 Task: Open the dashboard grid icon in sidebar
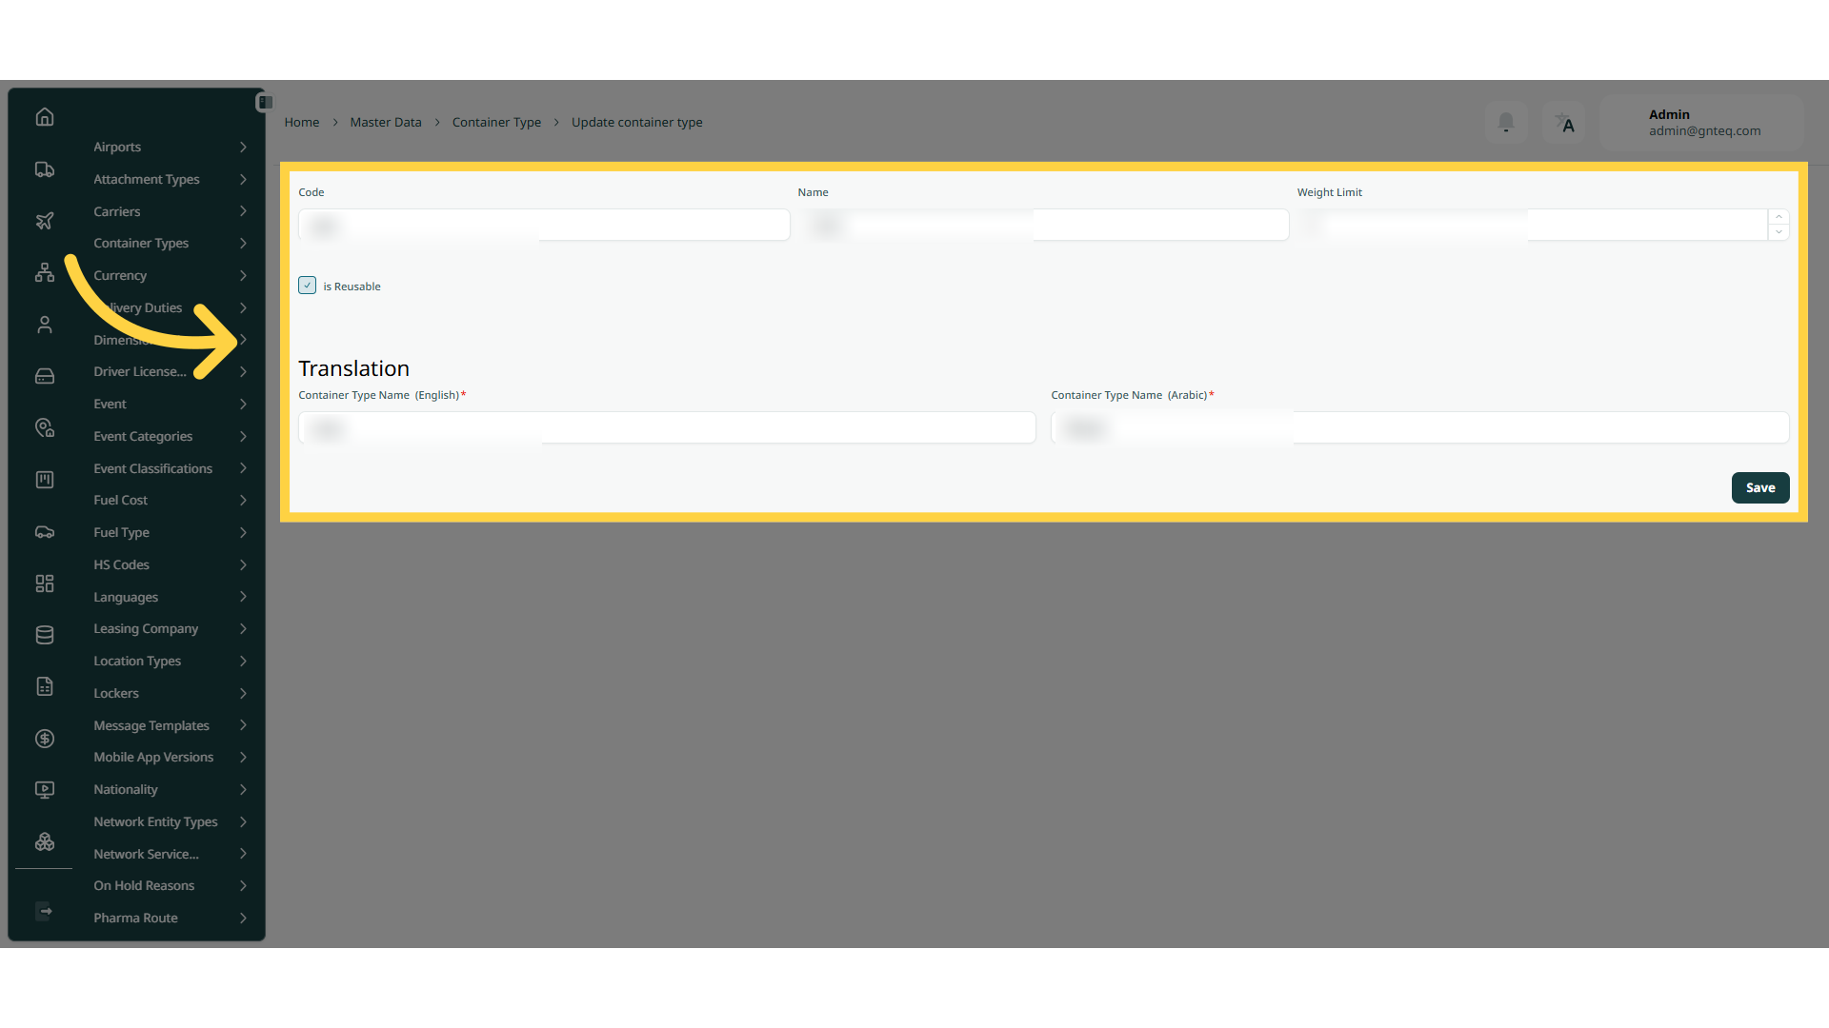click(x=45, y=583)
